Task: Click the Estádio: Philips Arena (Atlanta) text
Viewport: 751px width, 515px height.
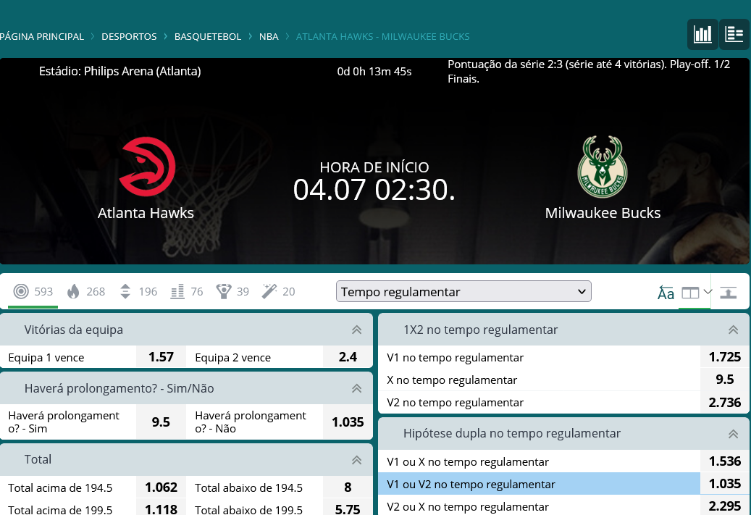Action: click(119, 72)
